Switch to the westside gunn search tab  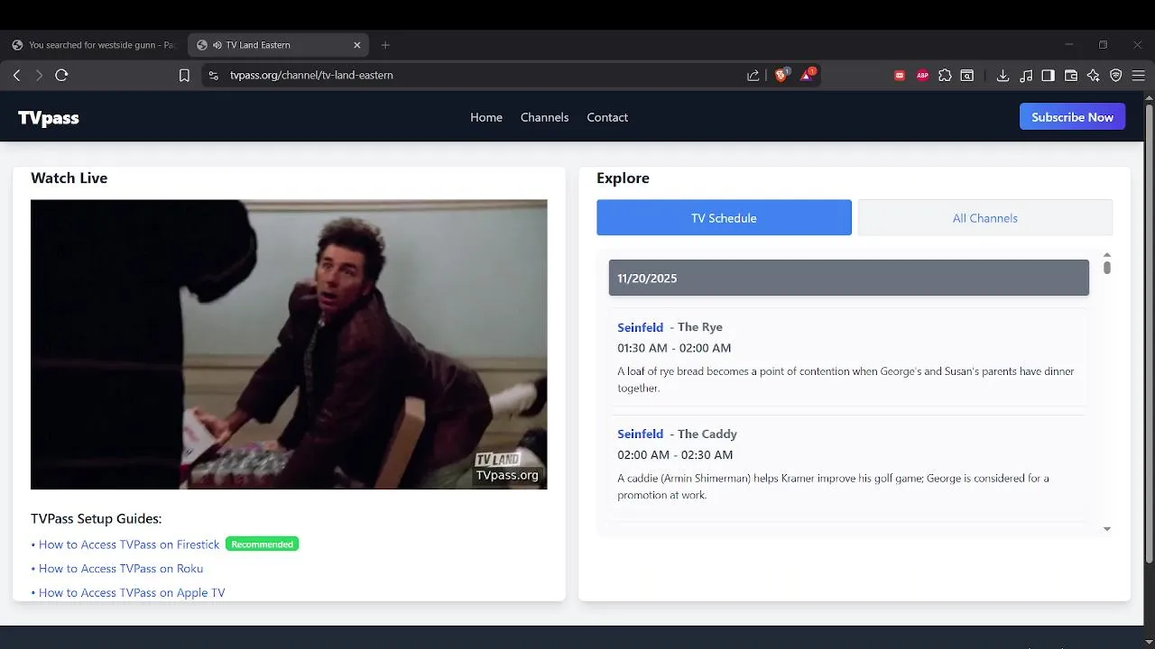(x=94, y=45)
